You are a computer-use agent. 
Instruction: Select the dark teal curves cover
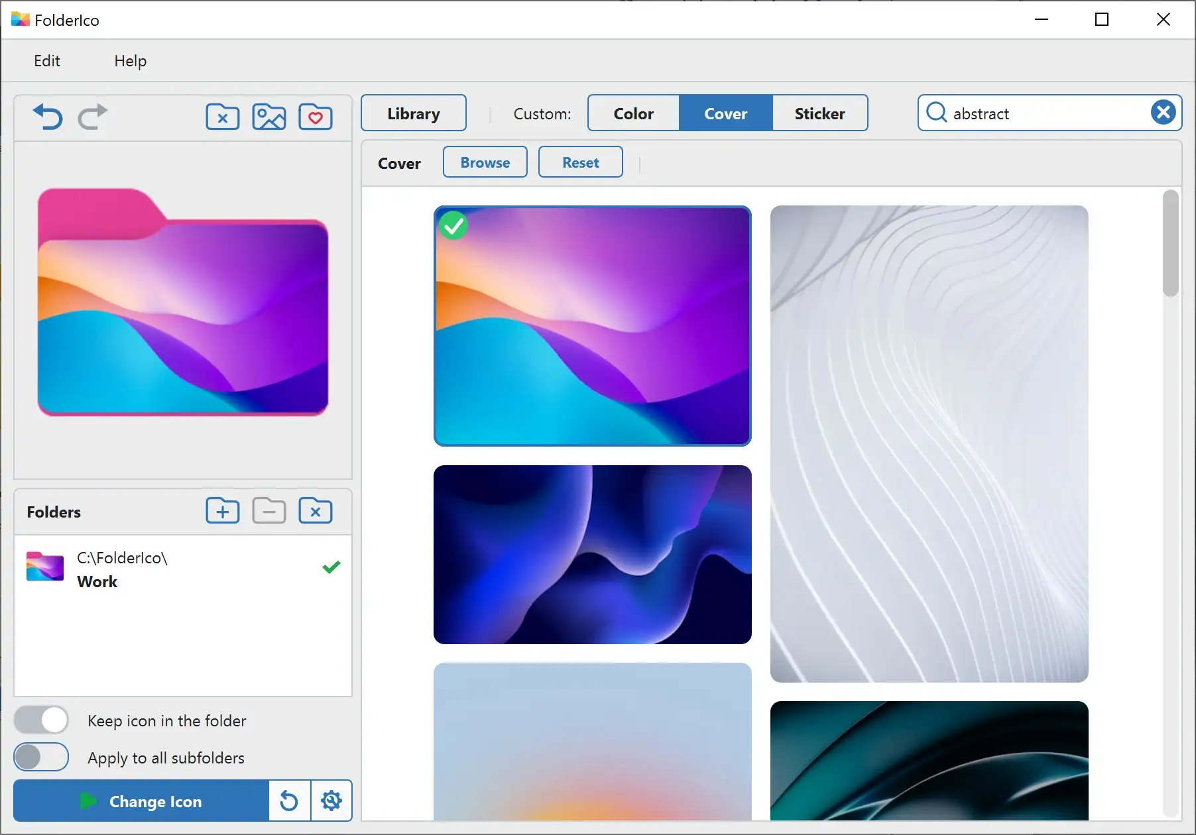tap(929, 761)
